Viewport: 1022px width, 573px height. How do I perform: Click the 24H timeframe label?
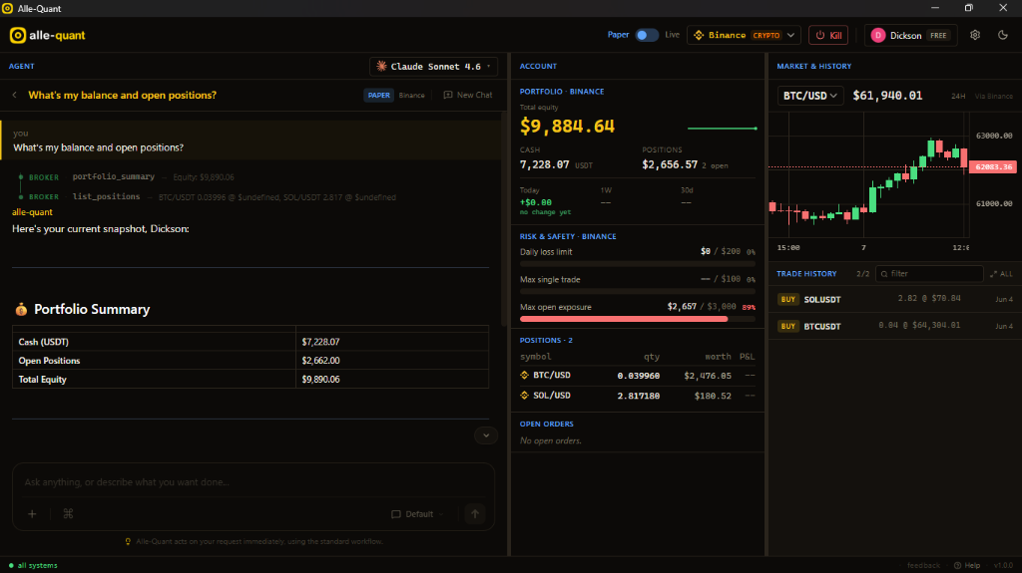[957, 97]
